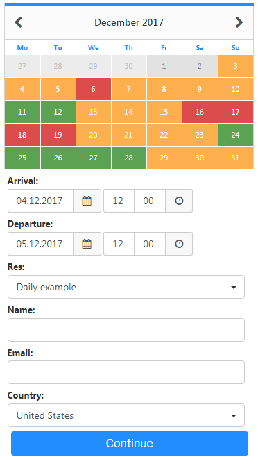Open the Arrival date calendar picker icon
Screen dimensions: 258x466
(87, 201)
